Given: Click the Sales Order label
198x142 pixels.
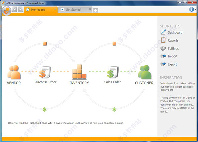Looking at the screenshot, I should 113,82.
